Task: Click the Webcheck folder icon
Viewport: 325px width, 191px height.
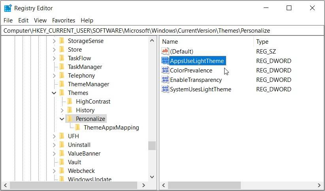Action: pyautogui.click(x=62, y=171)
